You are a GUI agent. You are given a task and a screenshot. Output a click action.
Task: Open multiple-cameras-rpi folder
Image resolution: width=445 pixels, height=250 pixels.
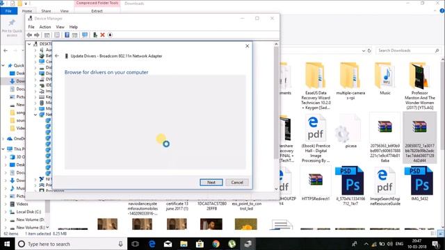[x=350, y=81]
